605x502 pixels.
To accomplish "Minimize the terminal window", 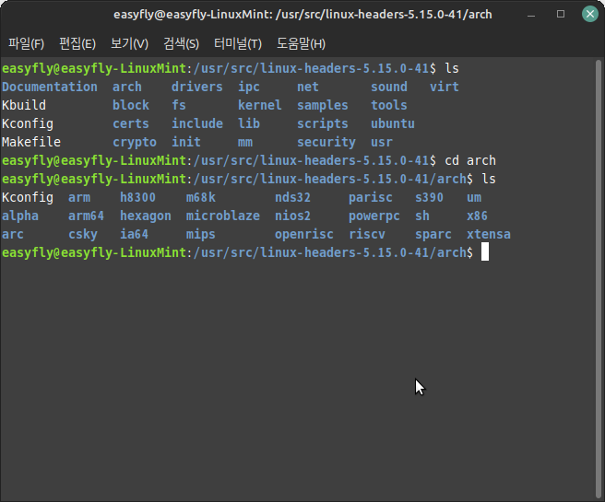I will point(531,15).
